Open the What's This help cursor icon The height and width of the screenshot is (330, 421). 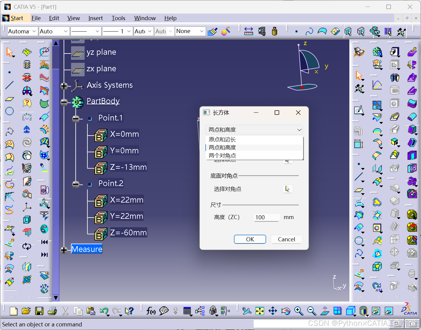[x=129, y=311]
